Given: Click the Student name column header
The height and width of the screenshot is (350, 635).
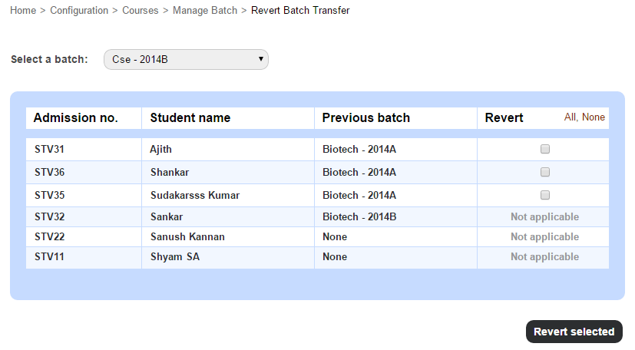Looking at the screenshot, I should tap(190, 117).
